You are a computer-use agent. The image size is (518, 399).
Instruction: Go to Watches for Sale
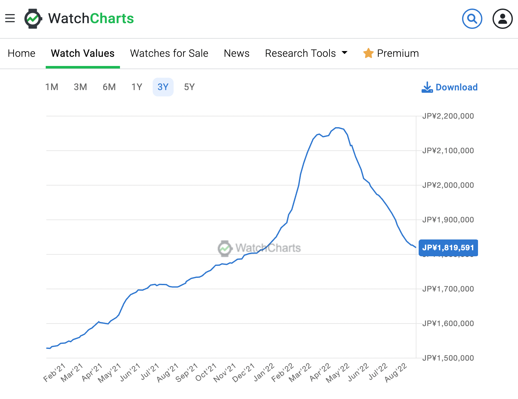(169, 53)
